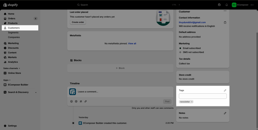Remove the newsletter tag
258x130 pixels.
(192, 102)
